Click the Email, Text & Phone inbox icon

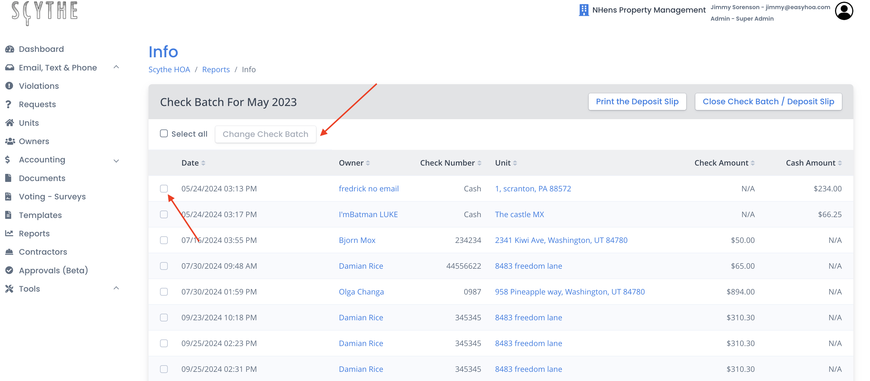9,68
